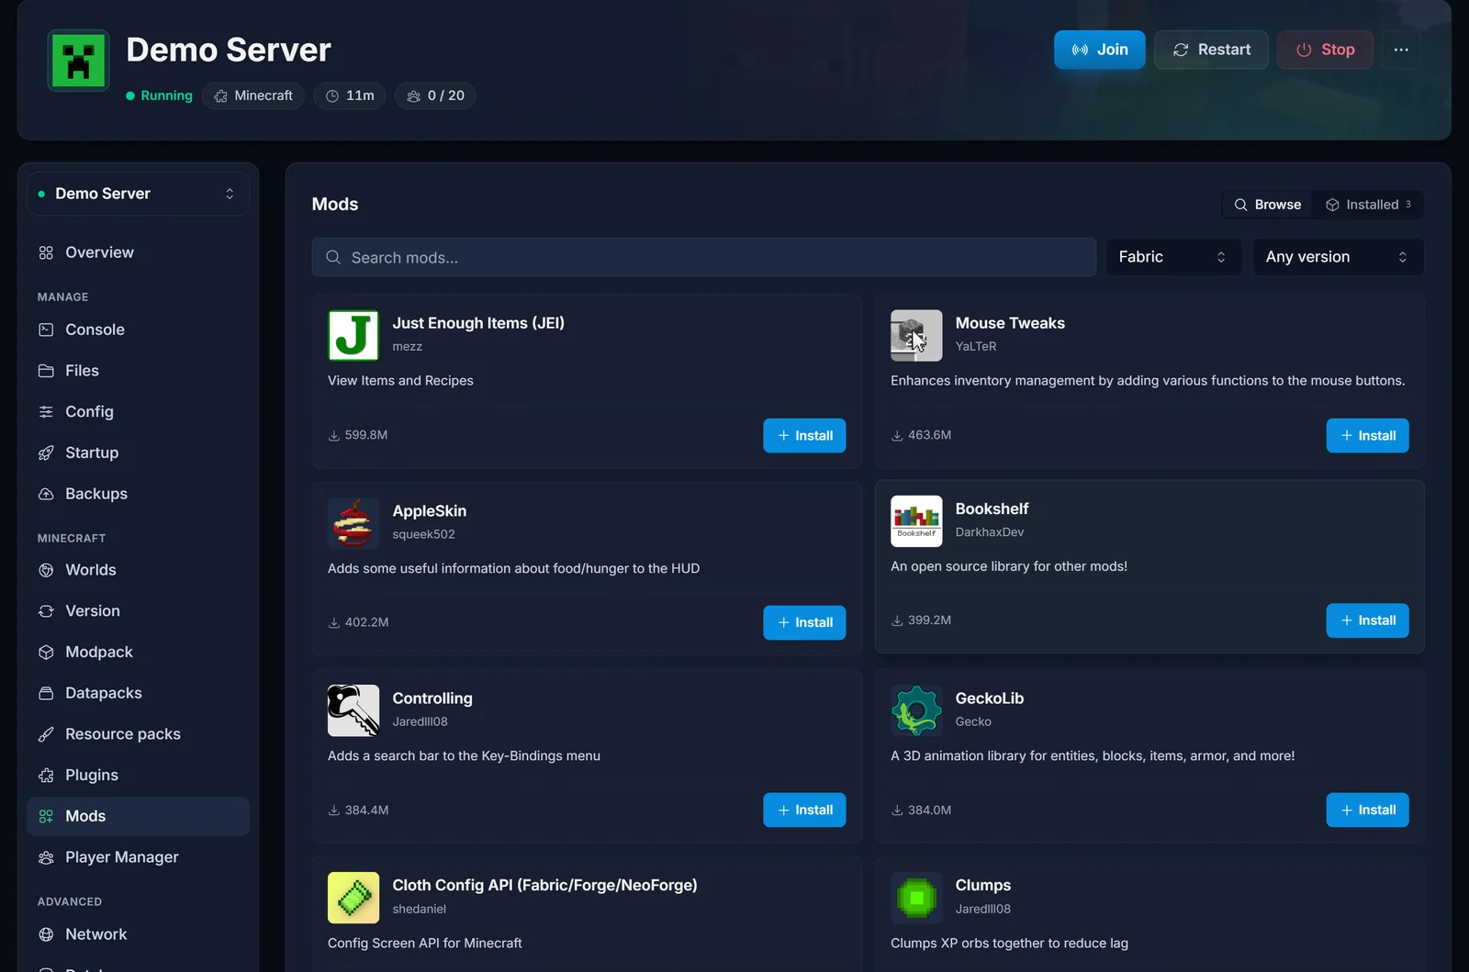Click the Cloth Config API title
The width and height of the screenshot is (1469, 972).
click(x=544, y=885)
